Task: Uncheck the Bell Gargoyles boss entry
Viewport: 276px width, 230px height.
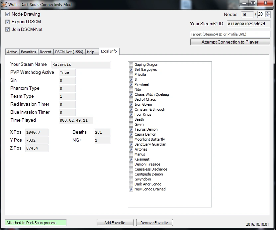Action: 131,70
